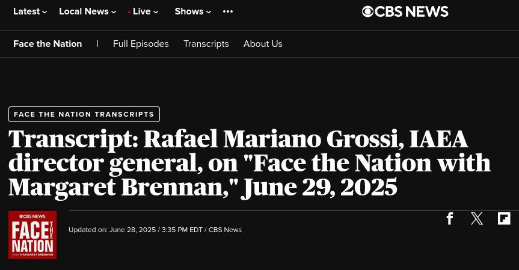Go to the Transcripts section
This screenshot has width=519, height=270.
tap(206, 44)
